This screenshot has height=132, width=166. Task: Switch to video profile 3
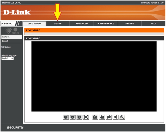coord(79,117)
